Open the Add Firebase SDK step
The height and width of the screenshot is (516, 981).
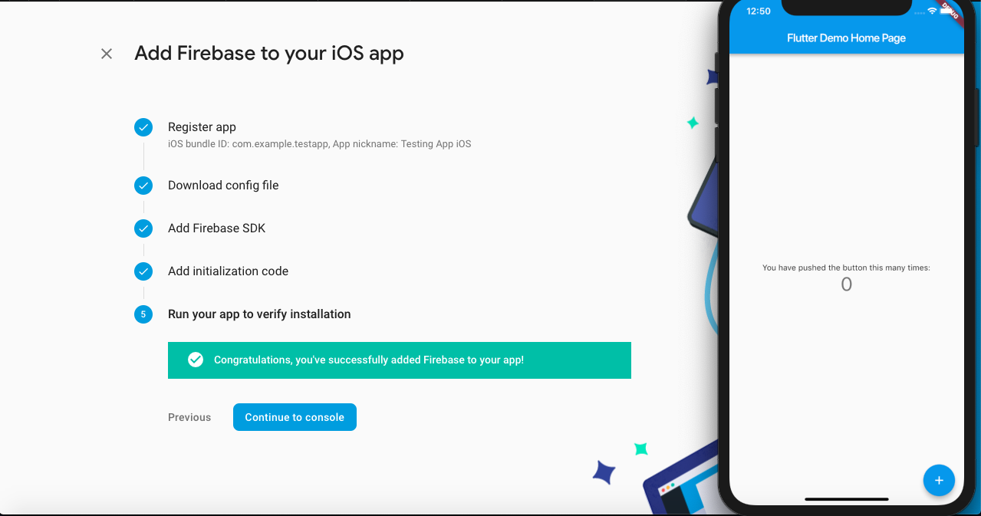tap(216, 228)
